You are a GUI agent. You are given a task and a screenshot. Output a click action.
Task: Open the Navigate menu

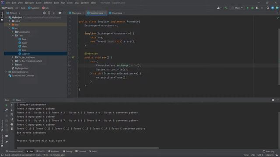29,3
